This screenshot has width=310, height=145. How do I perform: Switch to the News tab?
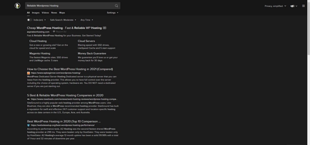click(x=54, y=13)
